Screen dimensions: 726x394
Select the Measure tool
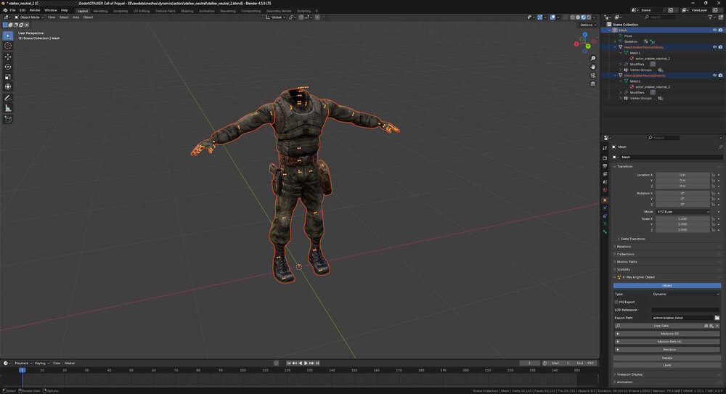(8, 108)
